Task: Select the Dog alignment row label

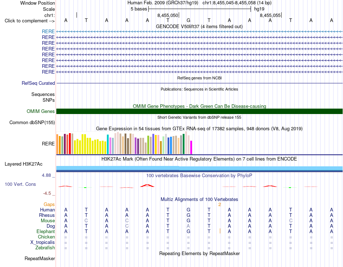Action: point(51,226)
